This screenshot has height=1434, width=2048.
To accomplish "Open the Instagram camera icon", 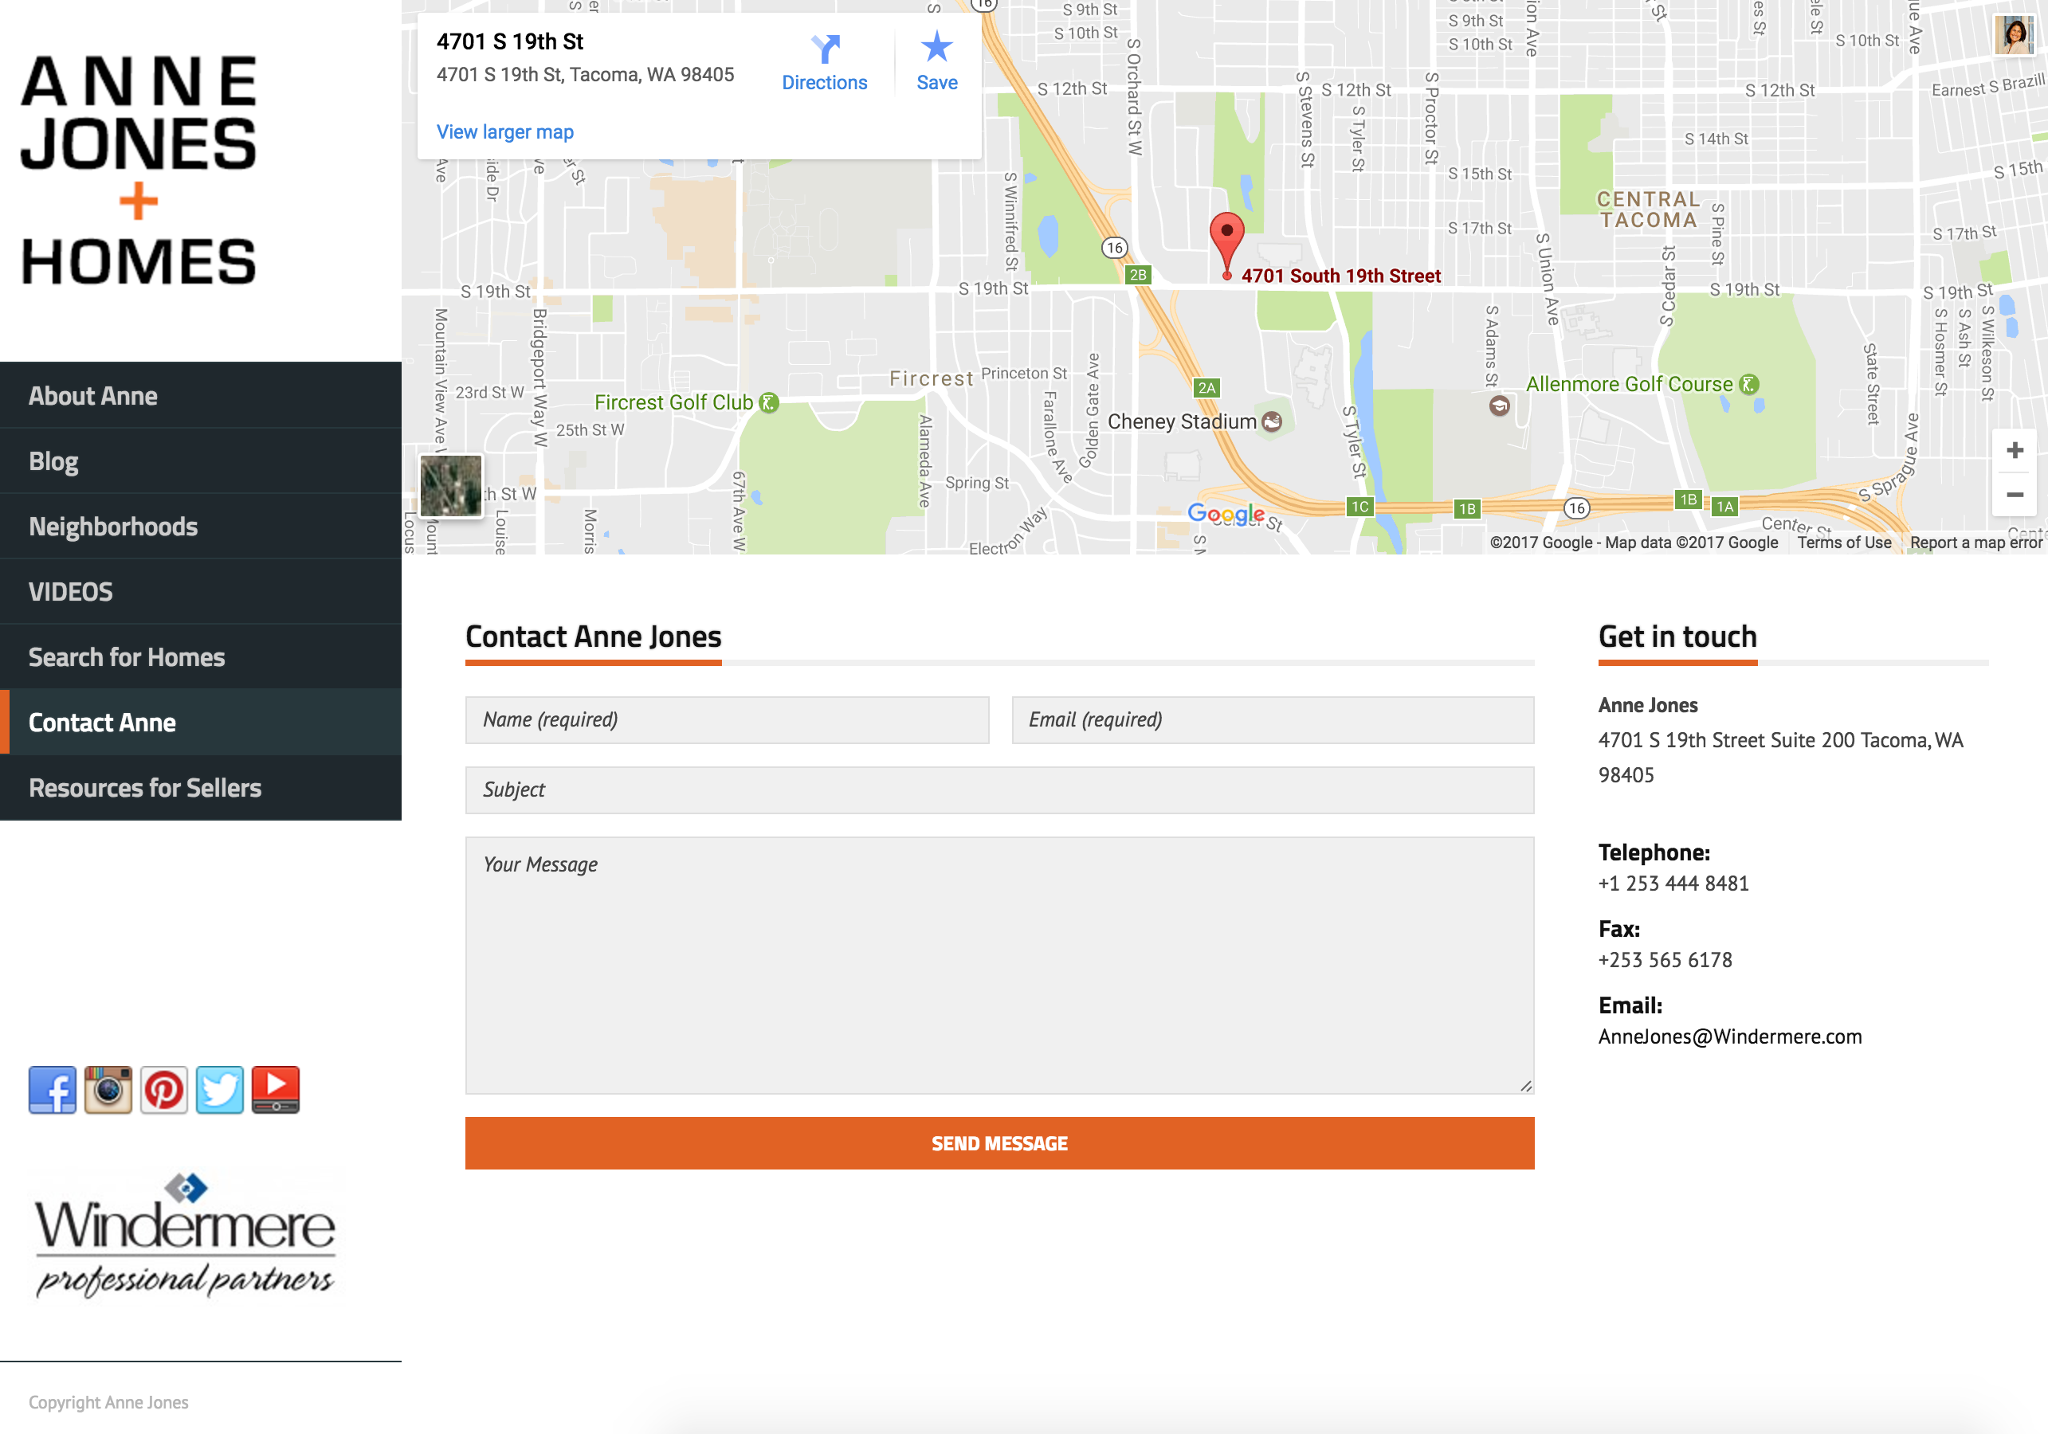I will (108, 1090).
